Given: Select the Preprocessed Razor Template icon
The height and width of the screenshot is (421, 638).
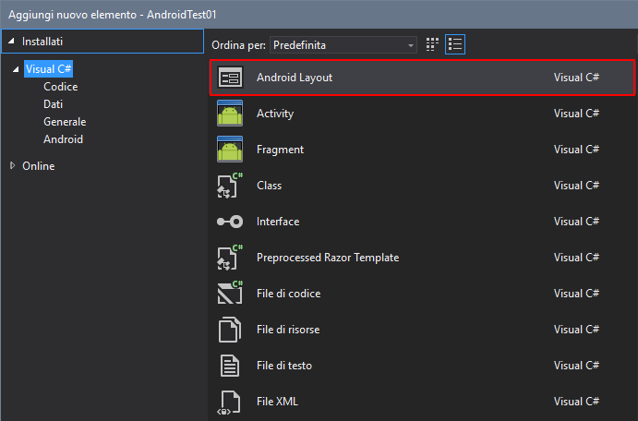Looking at the screenshot, I should click(230, 258).
